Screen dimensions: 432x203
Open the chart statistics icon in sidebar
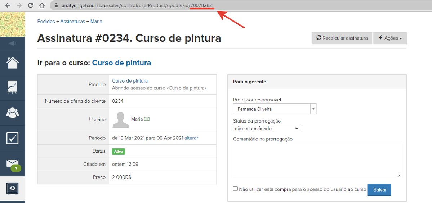[x=12, y=88]
